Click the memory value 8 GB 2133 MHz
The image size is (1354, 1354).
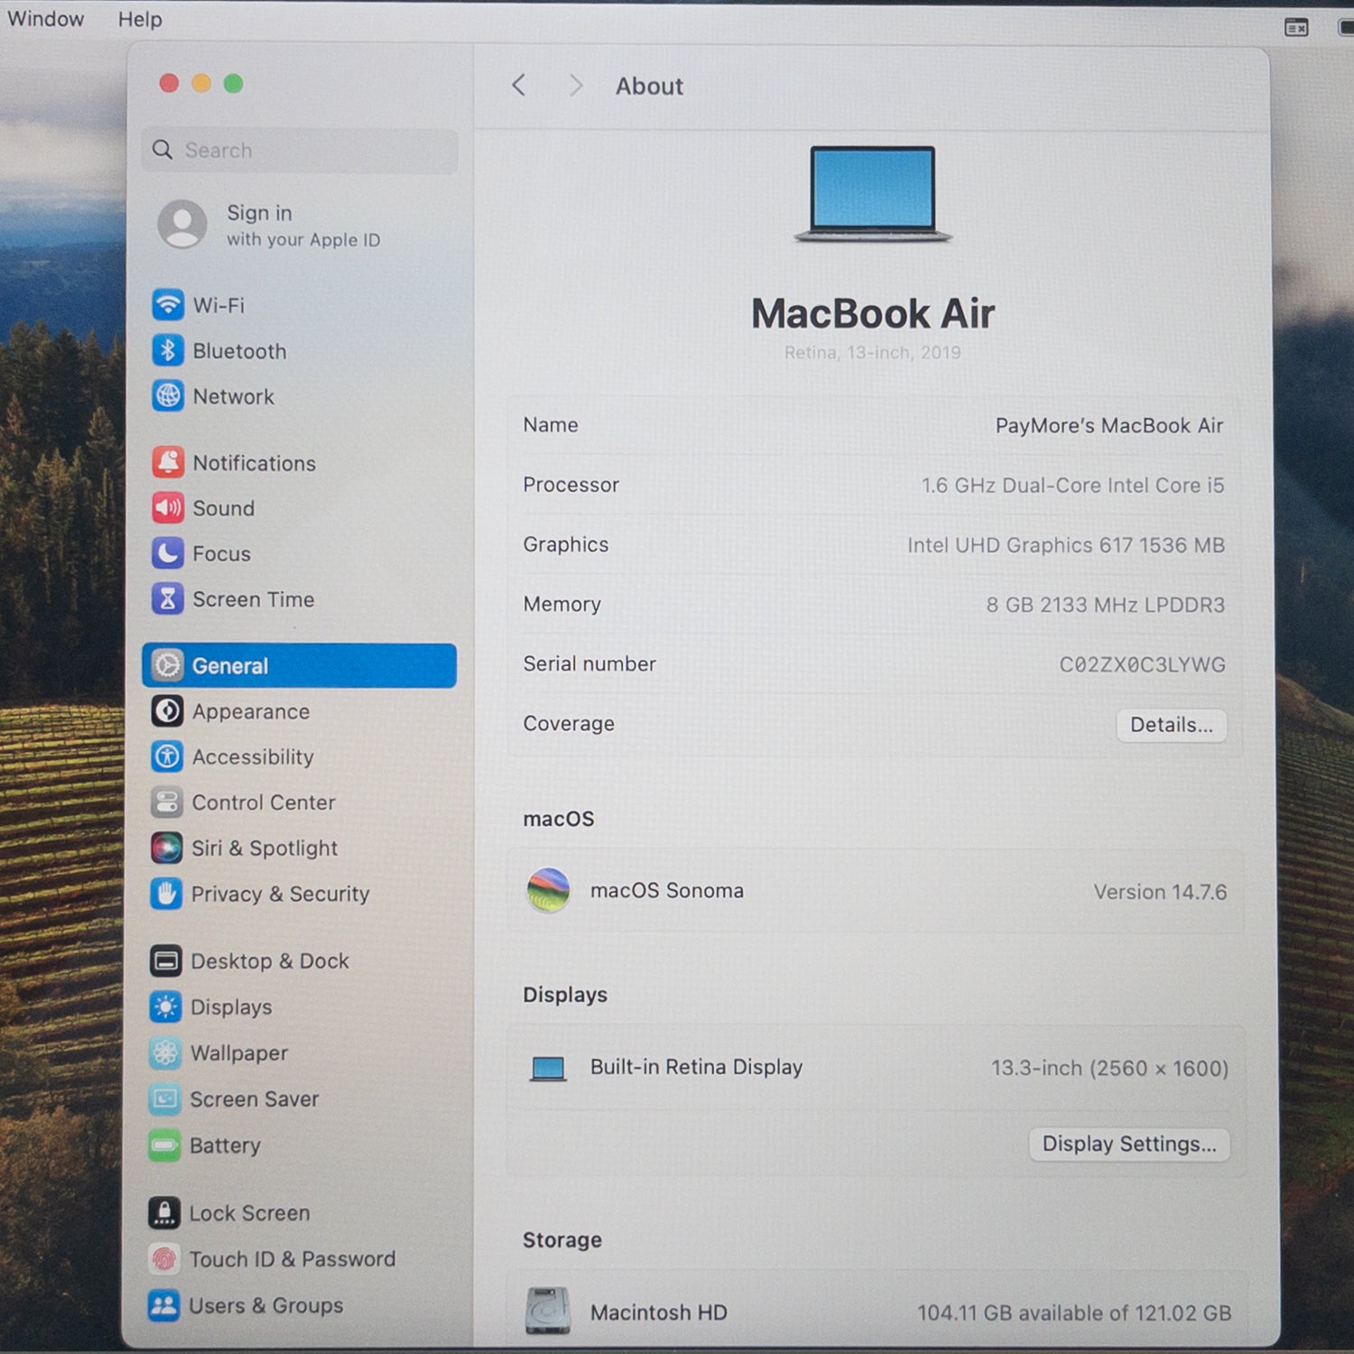coord(1106,604)
